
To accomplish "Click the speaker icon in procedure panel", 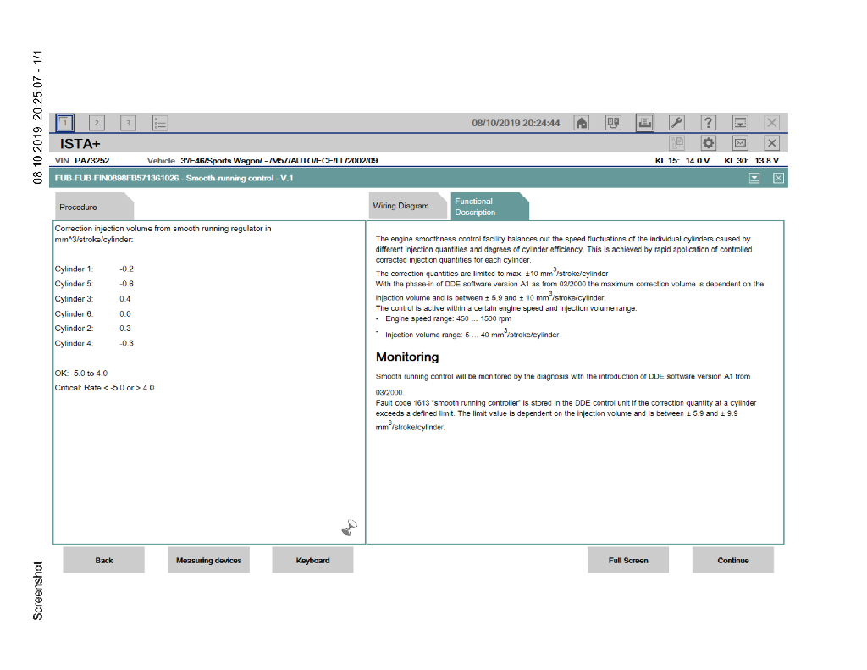I will [349, 529].
